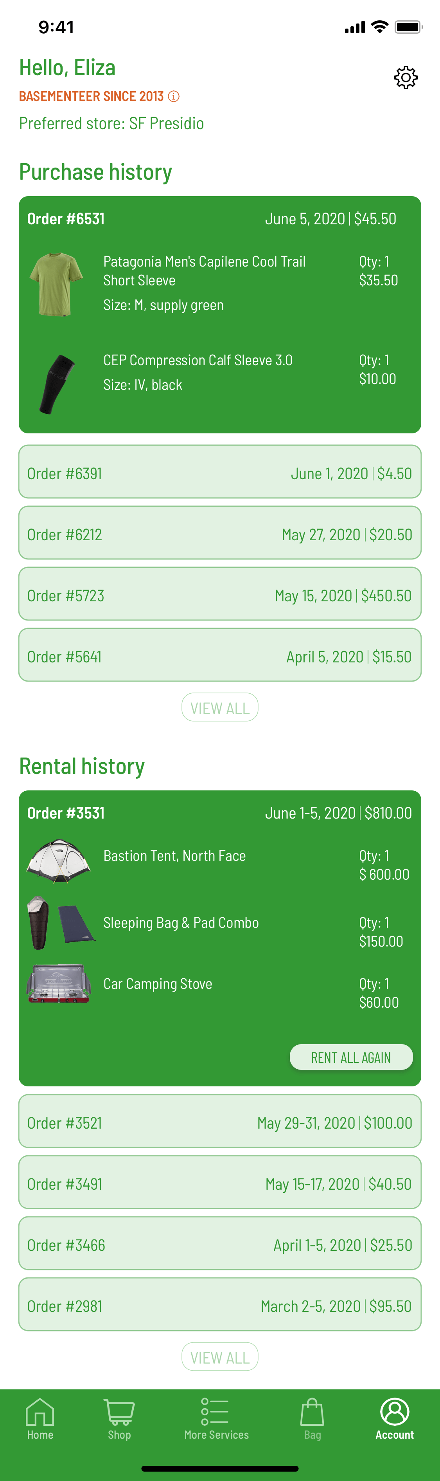Image resolution: width=440 pixels, height=1481 pixels.
Task: Expand Order #5723 purchase row
Action: 220,593
